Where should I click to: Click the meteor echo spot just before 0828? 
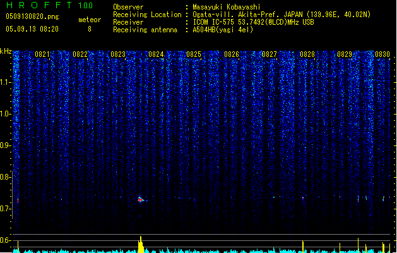303,198
